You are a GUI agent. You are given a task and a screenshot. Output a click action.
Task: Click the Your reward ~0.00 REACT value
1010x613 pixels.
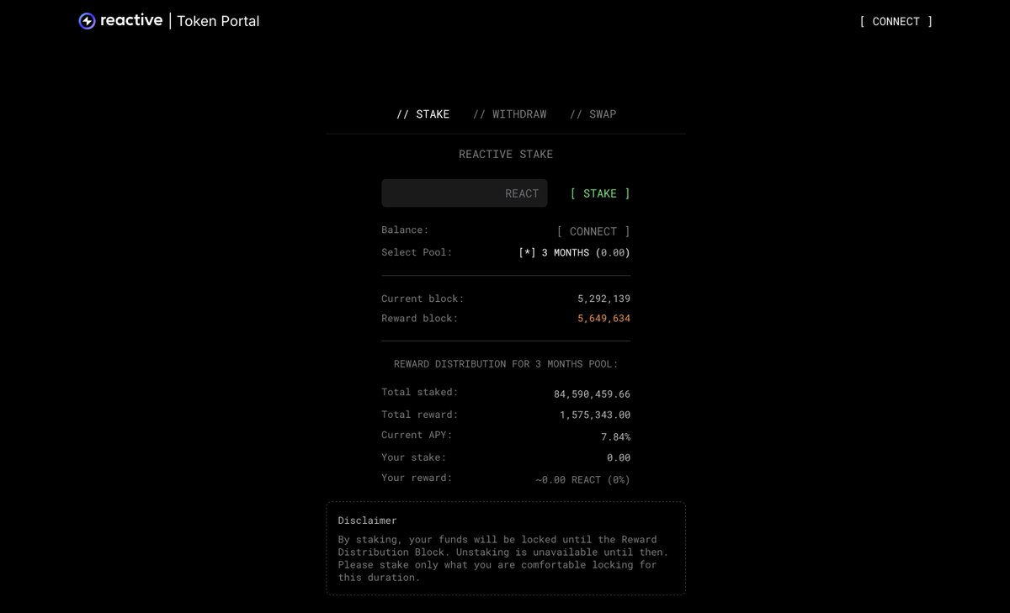click(582, 479)
